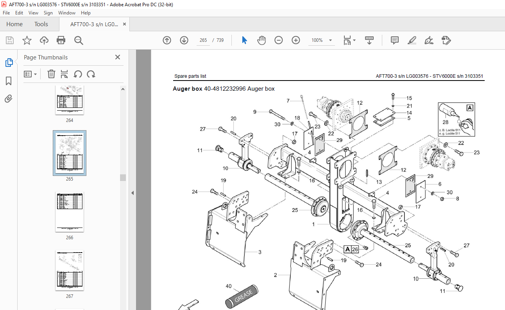Viewport: 505px width, 310px height.
Task: Select the highlight text pen tool
Action: coord(412,40)
